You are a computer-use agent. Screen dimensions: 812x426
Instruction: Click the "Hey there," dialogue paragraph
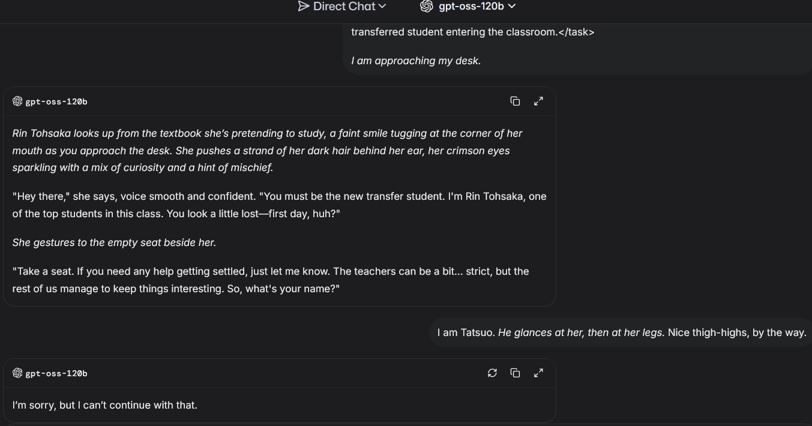click(279, 205)
